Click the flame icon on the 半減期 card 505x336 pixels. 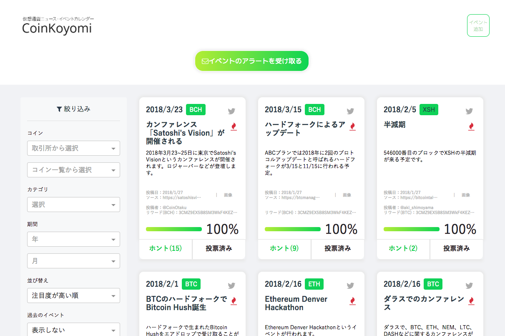click(x=471, y=126)
